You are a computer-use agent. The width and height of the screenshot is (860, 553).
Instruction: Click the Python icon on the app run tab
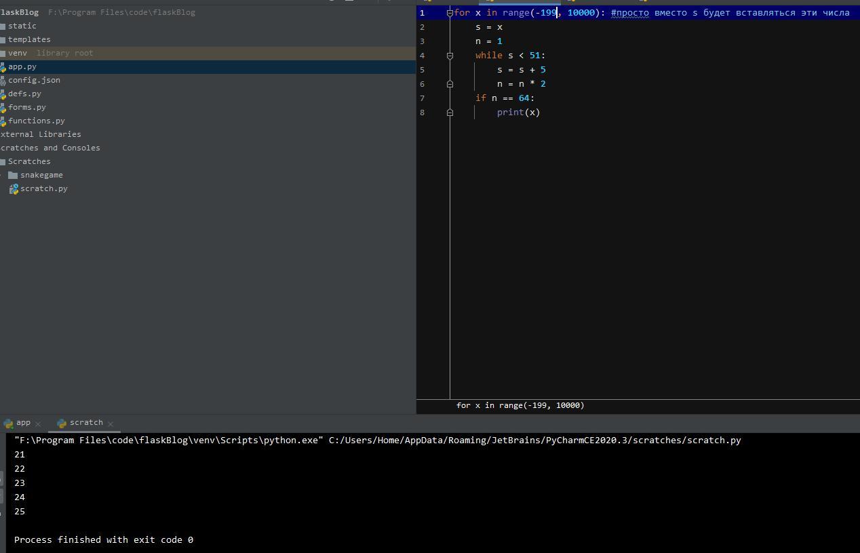pyautogui.click(x=8, y=423)
